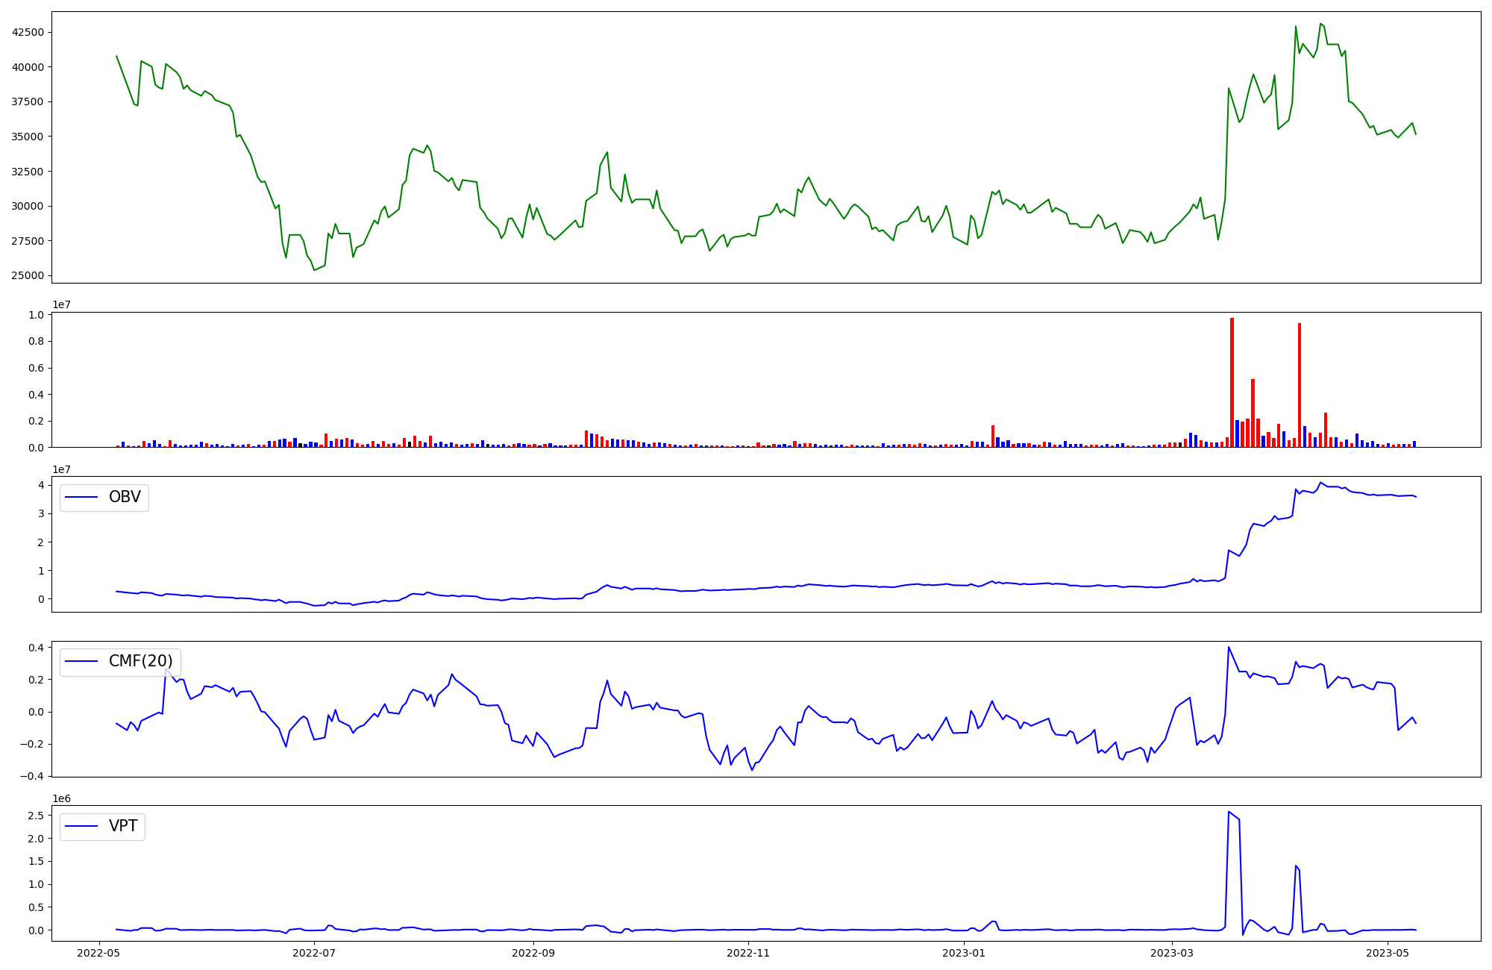Click the 2023-01 date tick label
Screen dimensions: 1492x970
coord(964,953)
